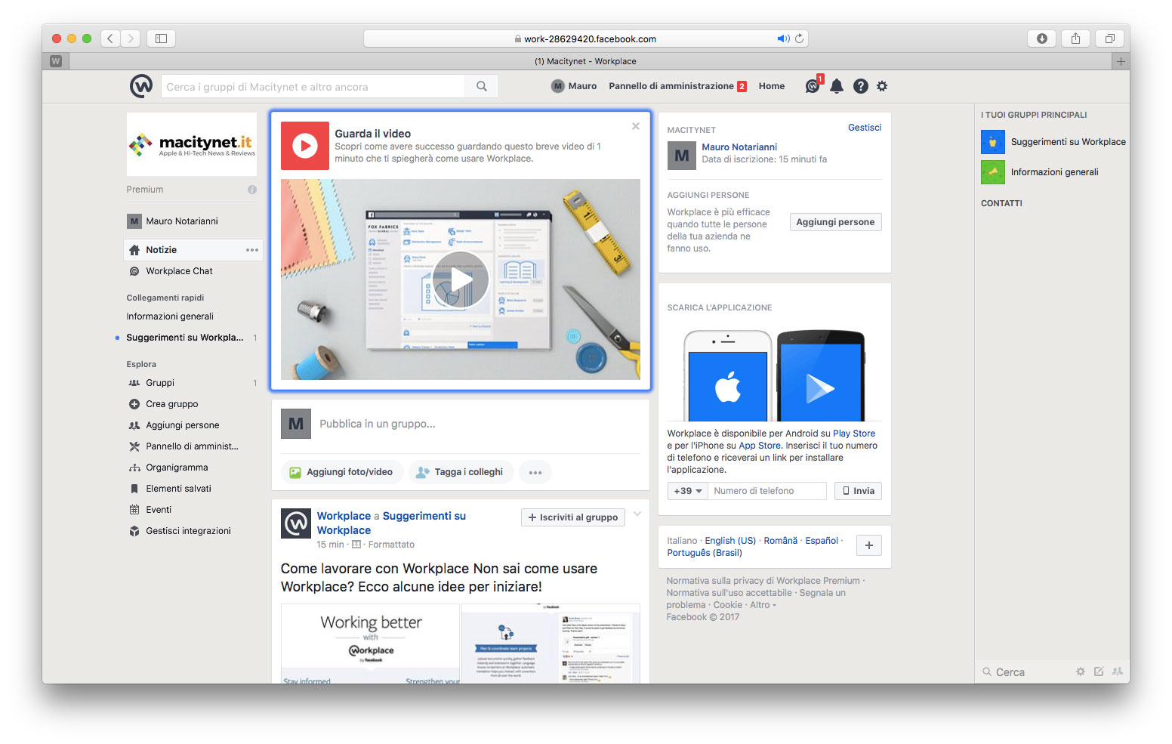Click the Workplace logo in the header
The image size is (1172, 744).
point(141,86)
